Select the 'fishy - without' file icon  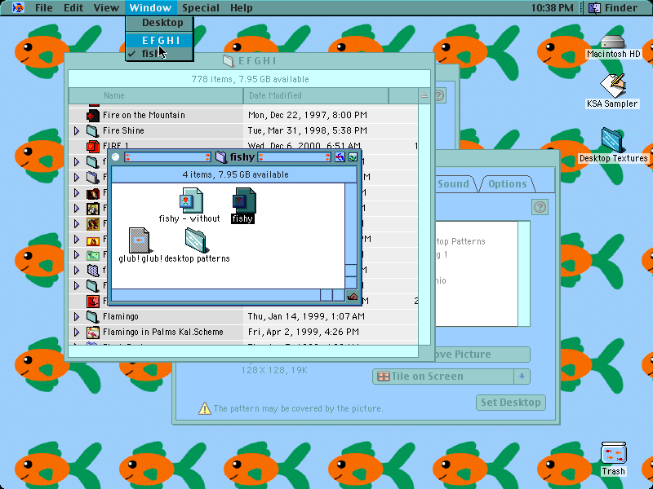click(191, 200)
